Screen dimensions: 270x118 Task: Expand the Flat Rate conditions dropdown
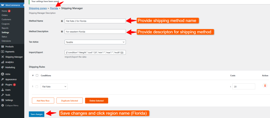[54, 87]
